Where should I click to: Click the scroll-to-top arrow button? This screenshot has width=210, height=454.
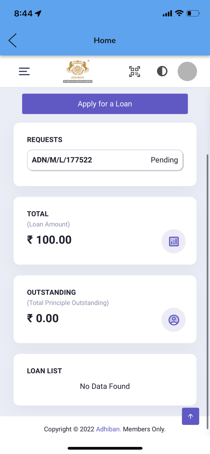[x=190, y=416]
